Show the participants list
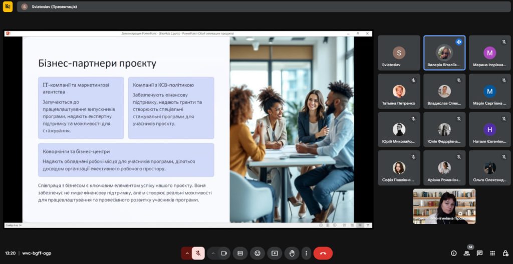This screenshot has width=513, height=264. pyautogui.click(x=467, y=253)
